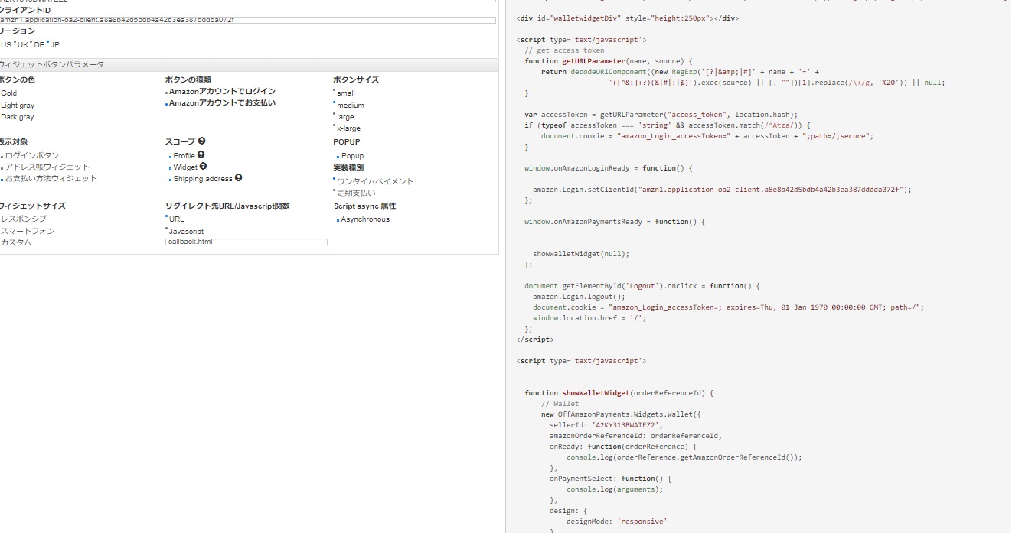Viewport: 1022px width, 533px height.
Task: Select the UK region option
Action: [x=22, y=44]
